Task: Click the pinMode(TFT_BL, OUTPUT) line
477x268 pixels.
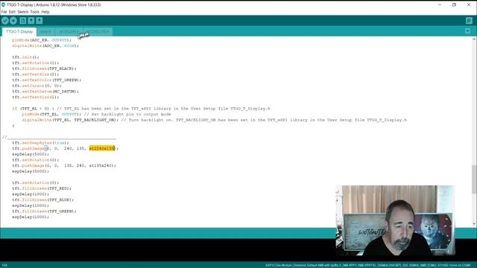Action: pyautogui.click(x=96, y=114)
